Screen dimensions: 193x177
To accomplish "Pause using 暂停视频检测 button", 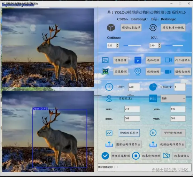I will [173, 133].
